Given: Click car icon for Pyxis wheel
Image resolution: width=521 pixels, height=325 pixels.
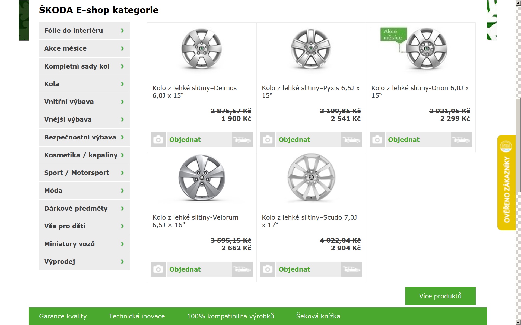Looking at the screenshot, I should pyautogui.click(x=351, y=140).
